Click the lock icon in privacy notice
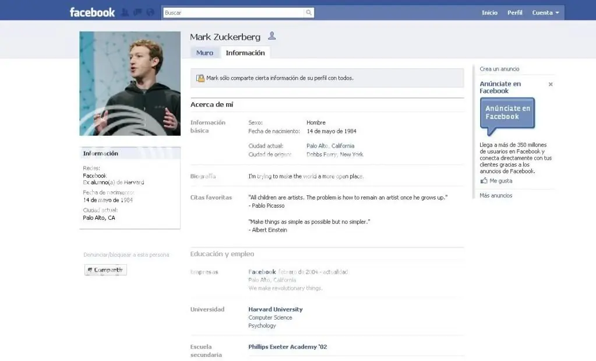This screenshot has height=361, width=596. [x=200, y=78]
